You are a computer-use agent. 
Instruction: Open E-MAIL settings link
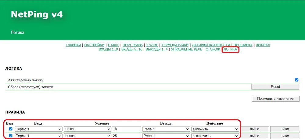click(113, 45)
